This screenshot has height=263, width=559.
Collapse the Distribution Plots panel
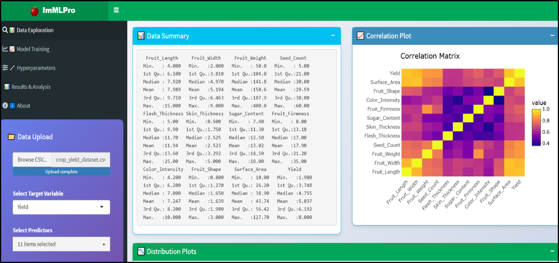point(552,251)
